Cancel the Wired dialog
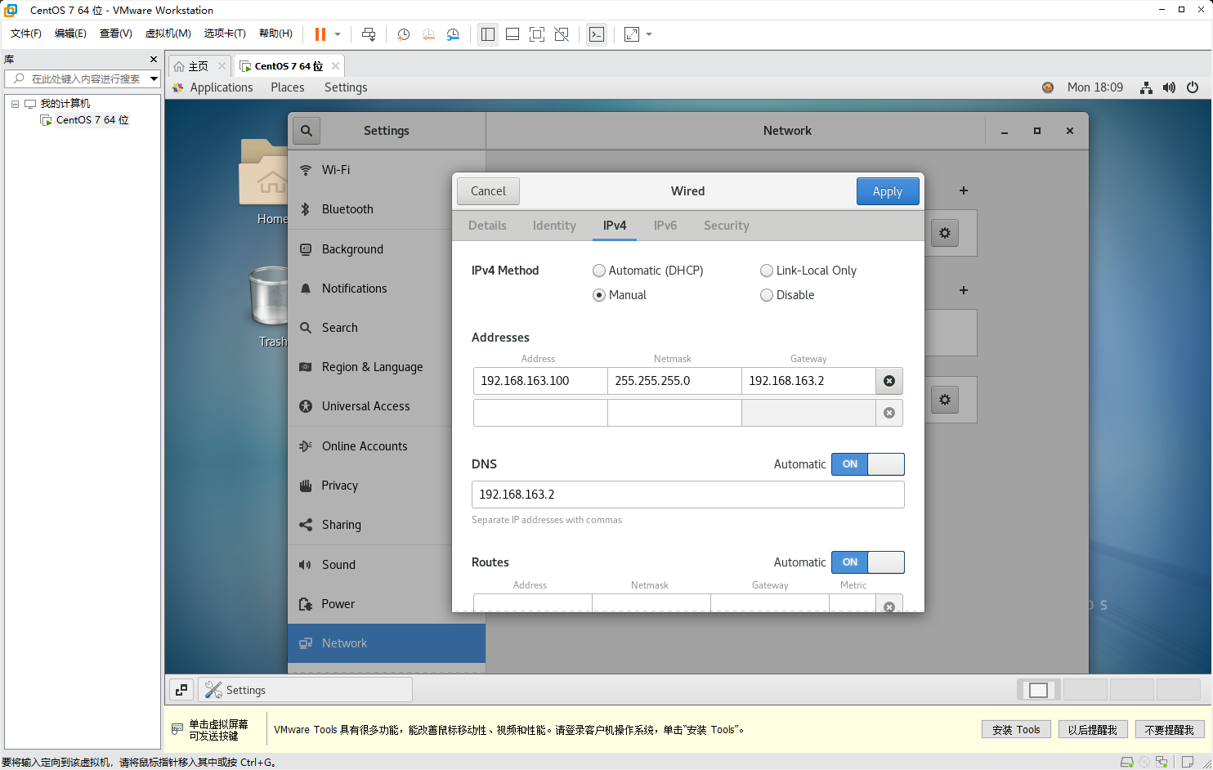 [x=488, y=191]
